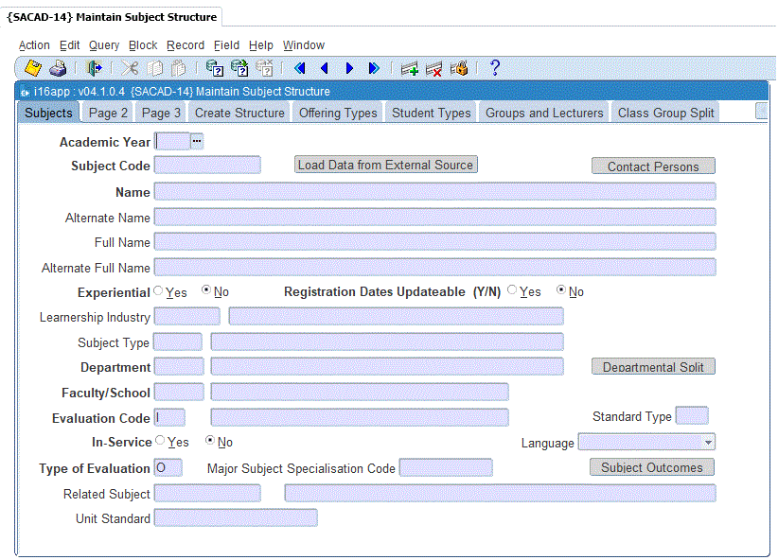The image size is (778, 560).
Task: Select Yes for Registration Dates Updateable
Action: click(512, 289)
